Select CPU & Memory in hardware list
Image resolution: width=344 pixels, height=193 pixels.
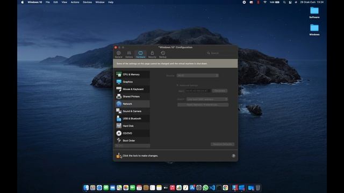coord(132,75)
